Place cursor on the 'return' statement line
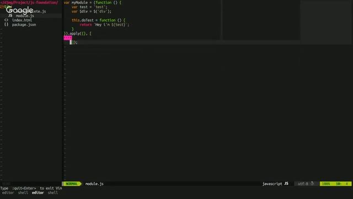The width and height of the screenshot is (353, 199). click(x=104, y=24)
